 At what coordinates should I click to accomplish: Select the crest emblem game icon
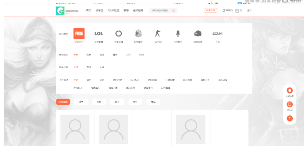click(x=139, y=34)
